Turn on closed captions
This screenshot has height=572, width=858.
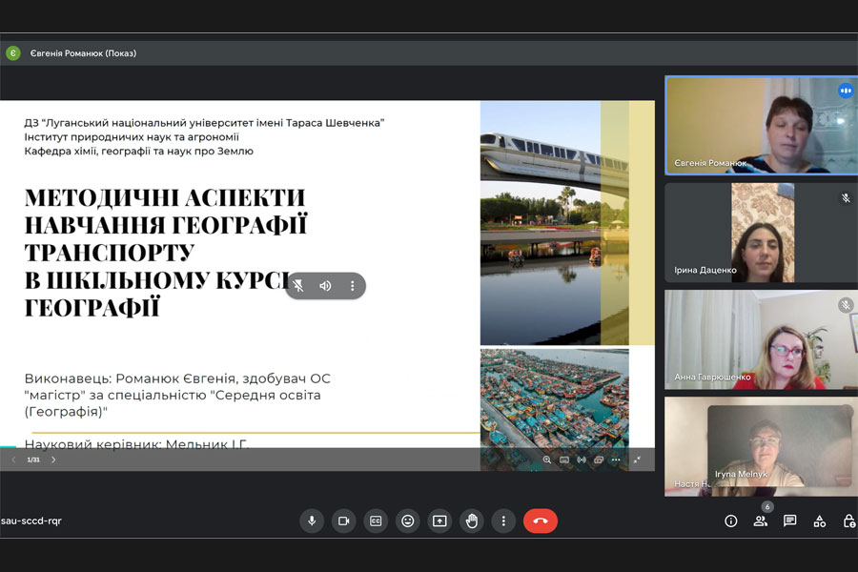click(376, 521)
